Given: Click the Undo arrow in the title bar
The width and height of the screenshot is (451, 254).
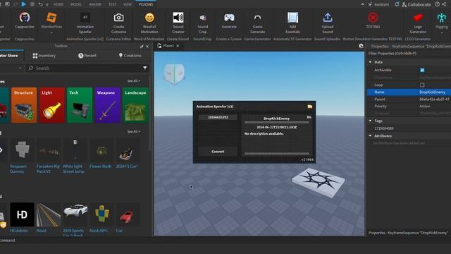Looking at the screenshot, I should click(41, 4).
